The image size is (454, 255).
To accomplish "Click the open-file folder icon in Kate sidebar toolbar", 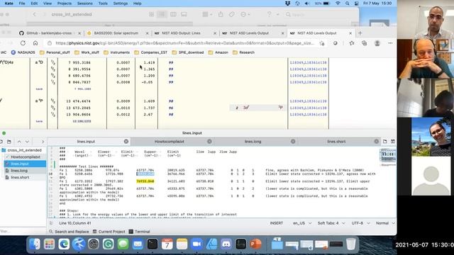I will point(9,142).
